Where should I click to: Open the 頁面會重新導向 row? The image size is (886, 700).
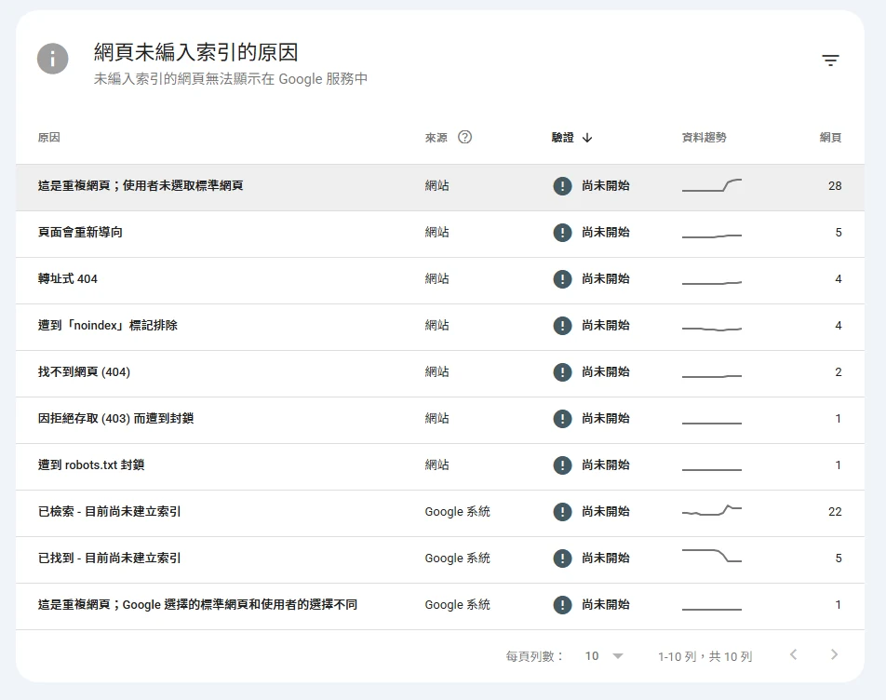[440, 235]
